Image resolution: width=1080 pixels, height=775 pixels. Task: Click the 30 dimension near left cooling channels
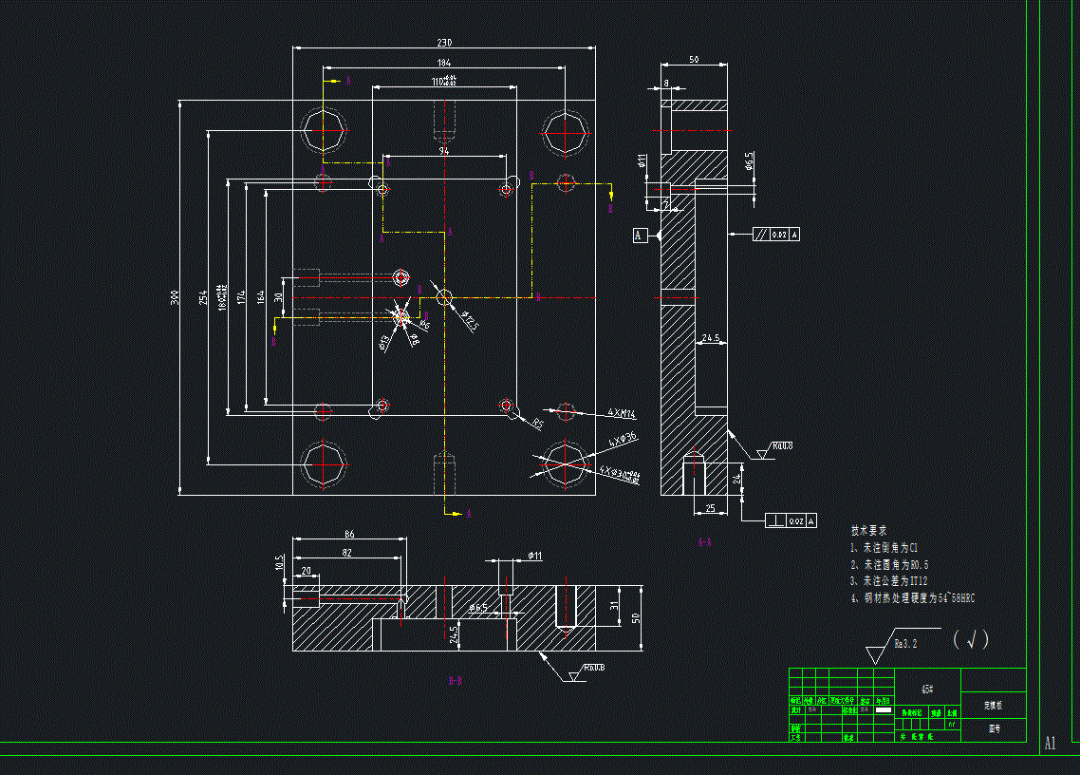[x=279, y=297]
